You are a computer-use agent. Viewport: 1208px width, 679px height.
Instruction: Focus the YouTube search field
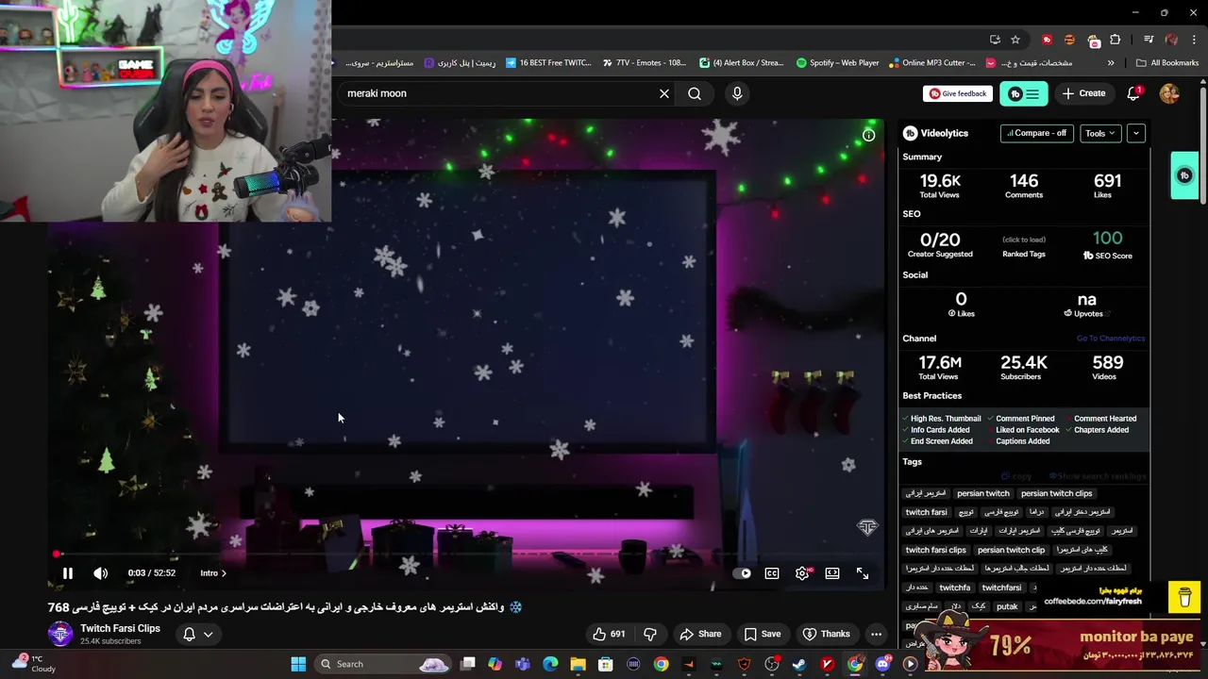498,93
